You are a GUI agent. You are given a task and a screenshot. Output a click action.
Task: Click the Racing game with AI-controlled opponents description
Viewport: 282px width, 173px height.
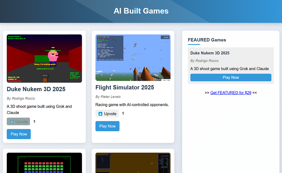coord(132,105)
